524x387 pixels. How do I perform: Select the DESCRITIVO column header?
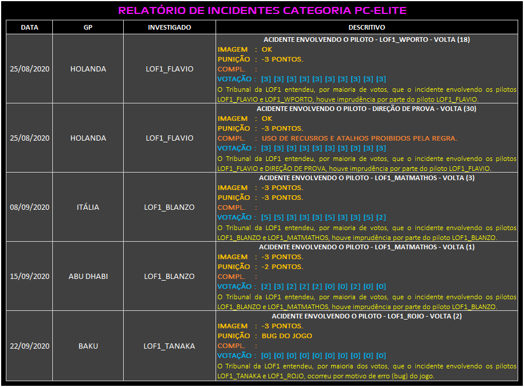[367, 27]
